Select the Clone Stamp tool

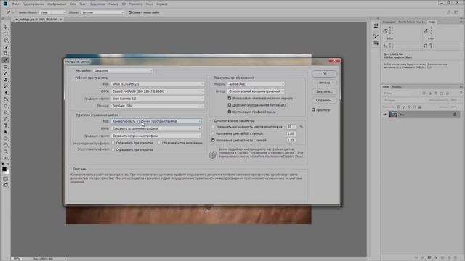coord(6,80)
